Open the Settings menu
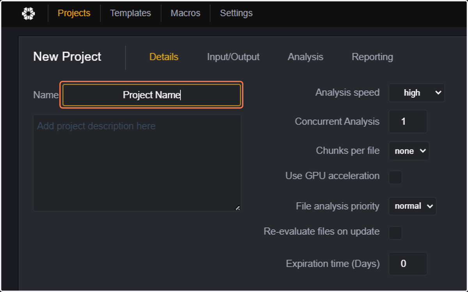This screenshot has width=468, height=292. (x=236, y=13)
